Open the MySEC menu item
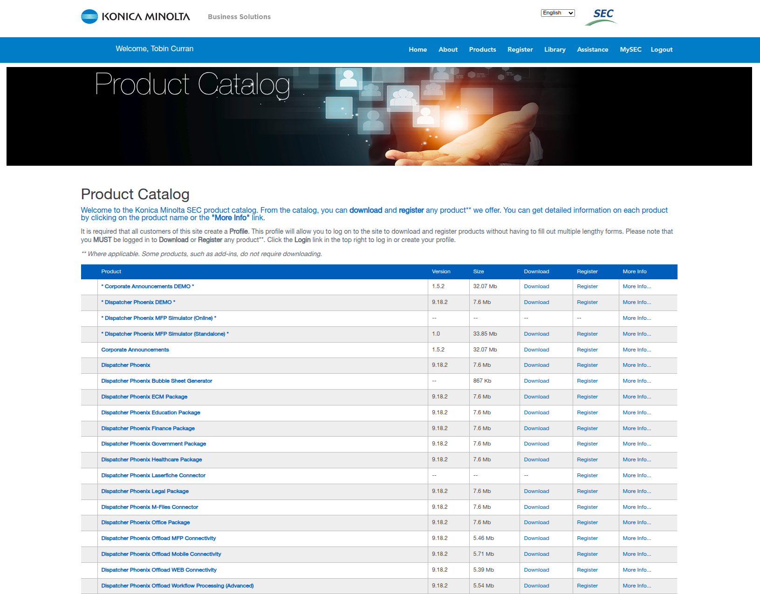Image resolution: width=760 pixels, height=594 pixels. (630, 49)
